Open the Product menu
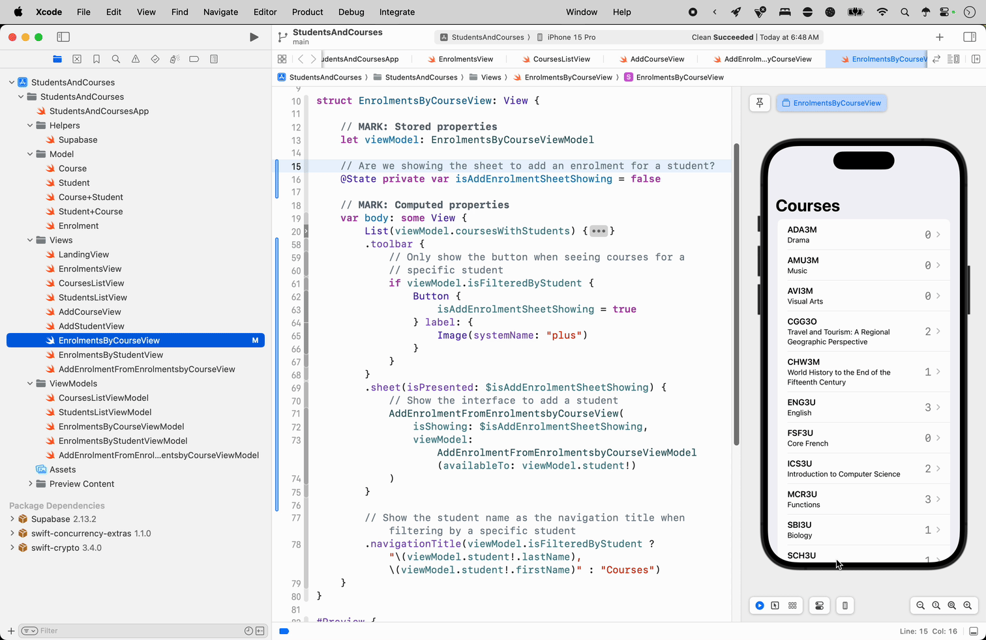Image resolution: width=986 pixels, height=640 pixels. point(307,12)
